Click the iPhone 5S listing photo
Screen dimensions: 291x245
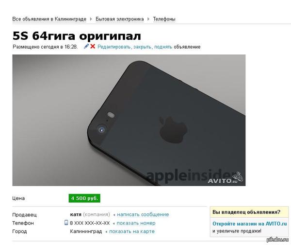tap(129, 120)
